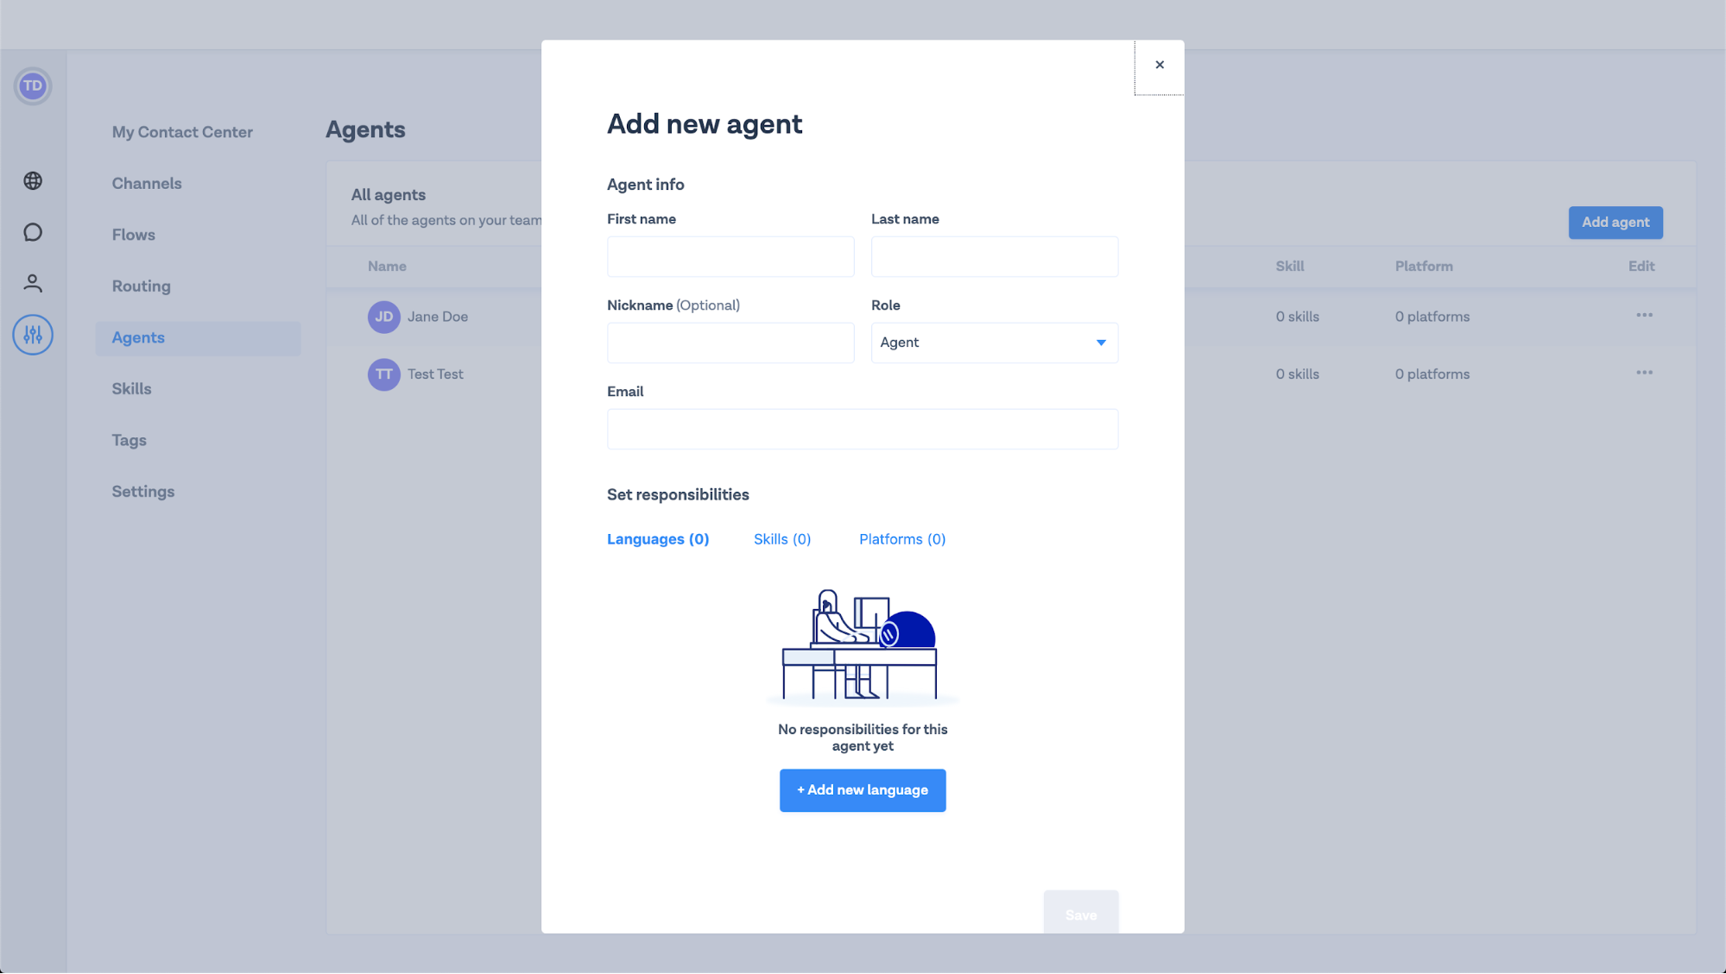Expand the Role dropdown
1726x974 pixels.
pos(994,342)
